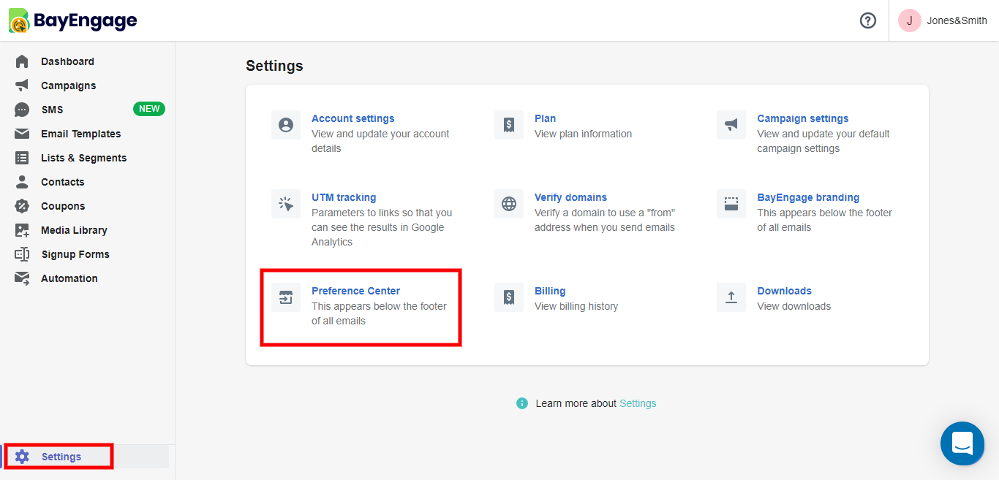999x480 pixels.
Task: Open BayEngage branding link
Action: tap(808, 197)
